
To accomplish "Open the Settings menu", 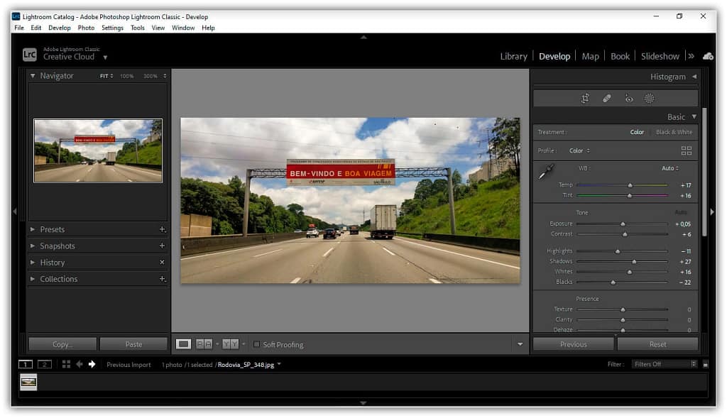I will click(112, 28).
